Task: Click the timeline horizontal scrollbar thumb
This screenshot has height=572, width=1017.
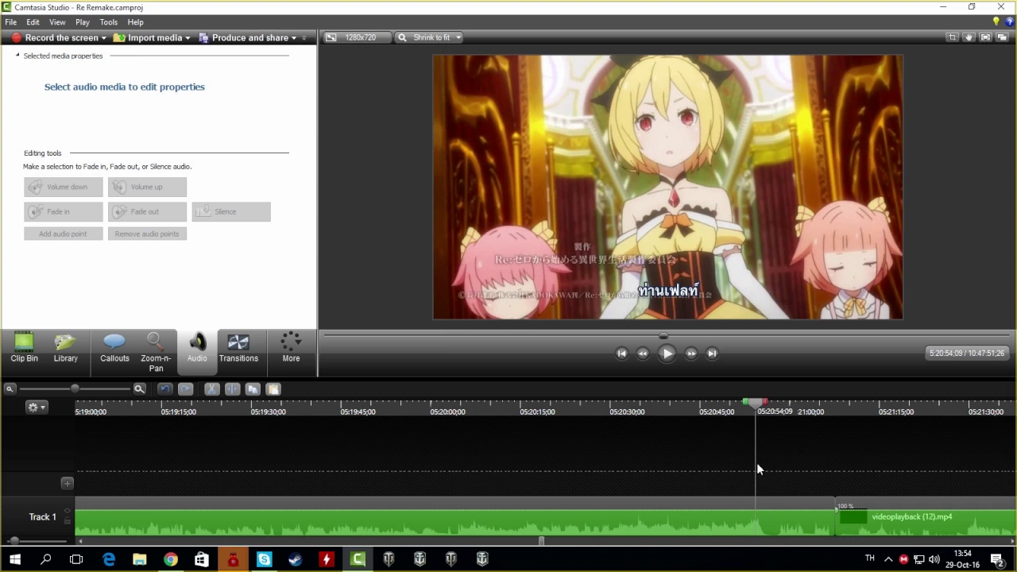Action: (x=541, y=541)
